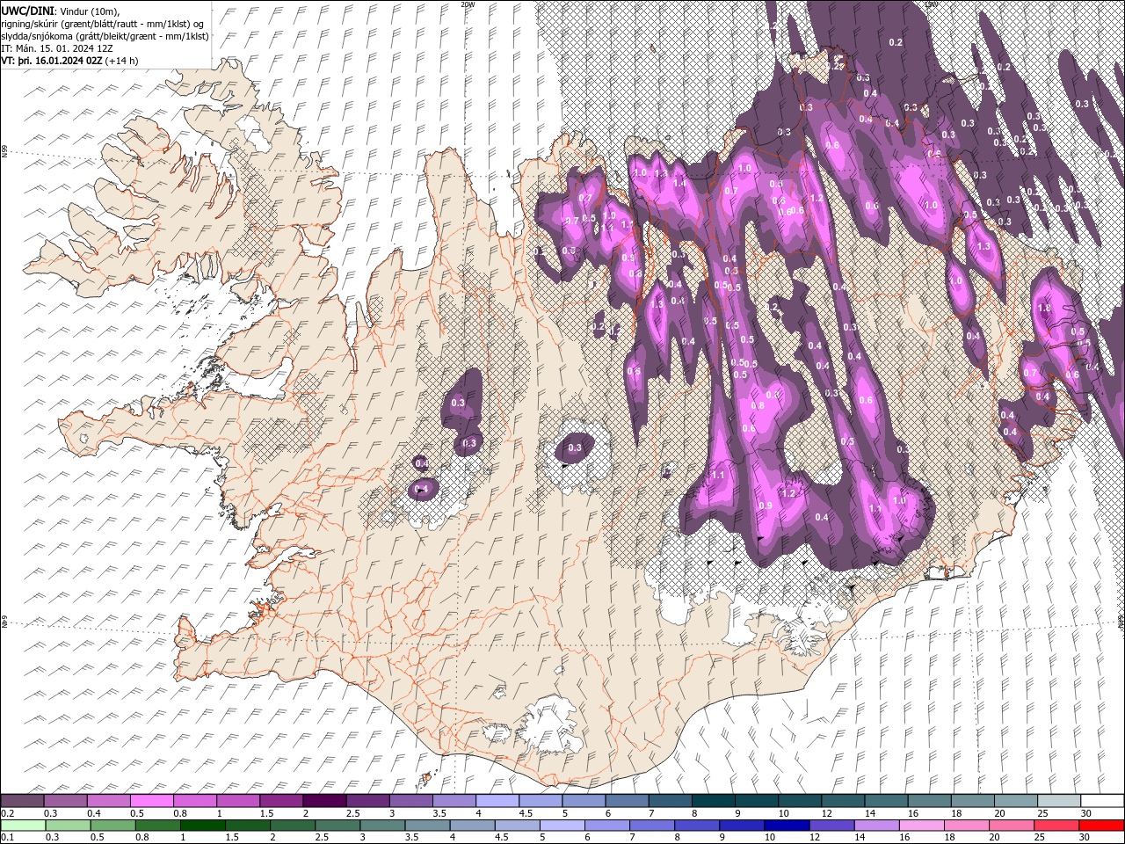Pick upper legend swatch between 1 and 1.5
Image resolution: width=1125 pixels, height=844 pixels.
point(238,800)
